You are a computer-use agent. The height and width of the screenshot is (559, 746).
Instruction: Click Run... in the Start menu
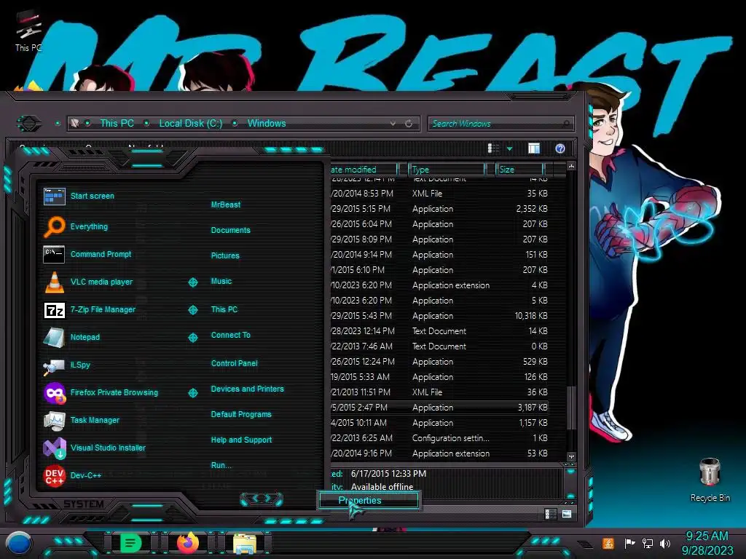[x=221, y=465]
